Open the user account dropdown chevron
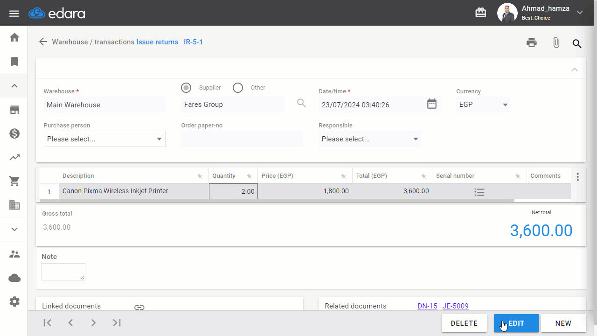The height and width of the screenshot is (336, 597). [580, 12]
